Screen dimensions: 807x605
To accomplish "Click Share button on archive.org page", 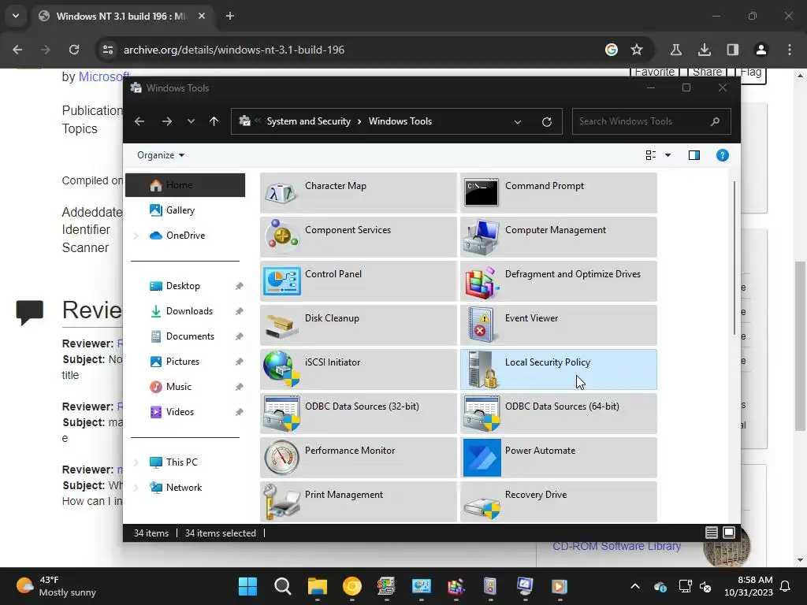I will (707, 72).
